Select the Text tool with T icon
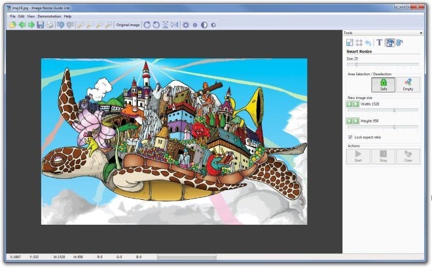The image size is (432, 268). (380, 43)
